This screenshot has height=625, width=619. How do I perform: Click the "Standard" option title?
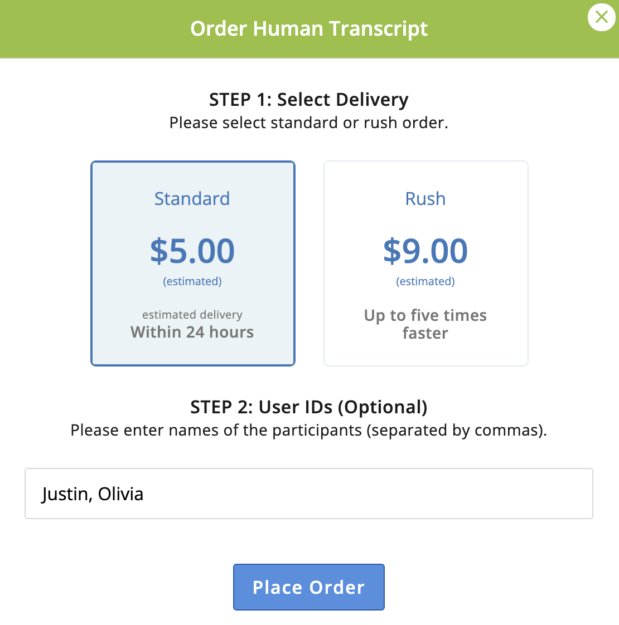192,199
